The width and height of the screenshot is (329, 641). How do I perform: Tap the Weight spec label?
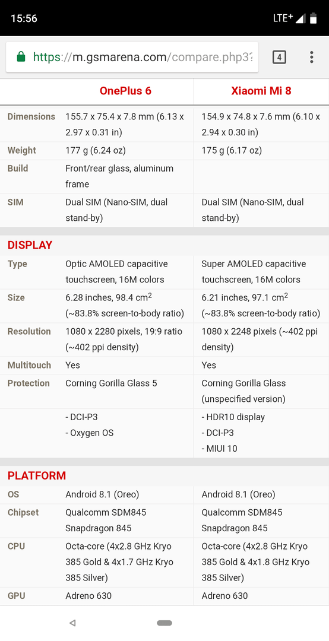[22, 150]
